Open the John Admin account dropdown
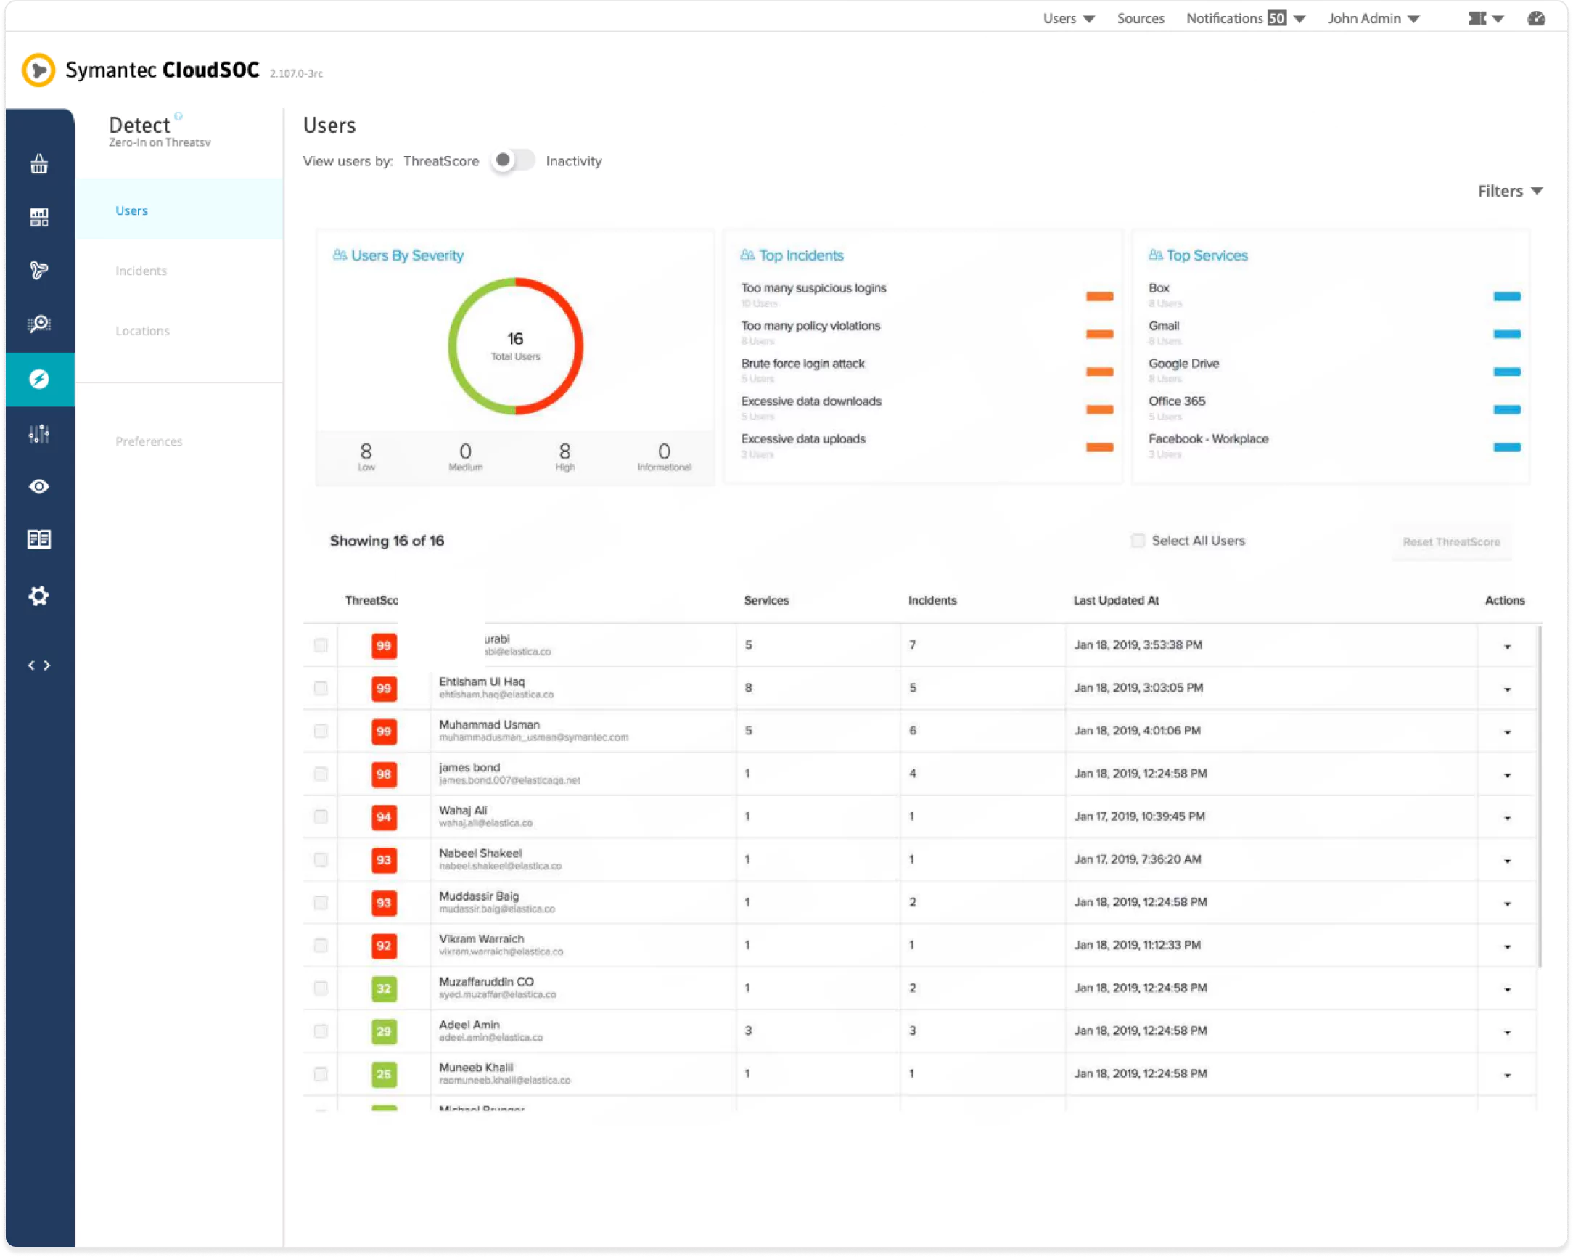 point(1373,18)
